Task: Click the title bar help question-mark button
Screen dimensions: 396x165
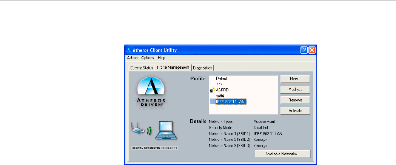Action: point(304,50)
